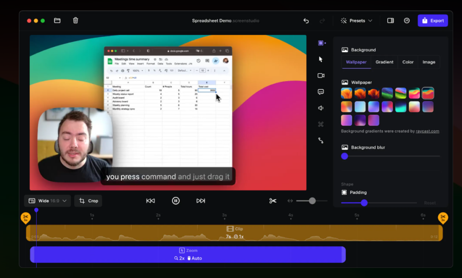Open the captions settings panel
The image size is (462, 278).
pos(320,92)
